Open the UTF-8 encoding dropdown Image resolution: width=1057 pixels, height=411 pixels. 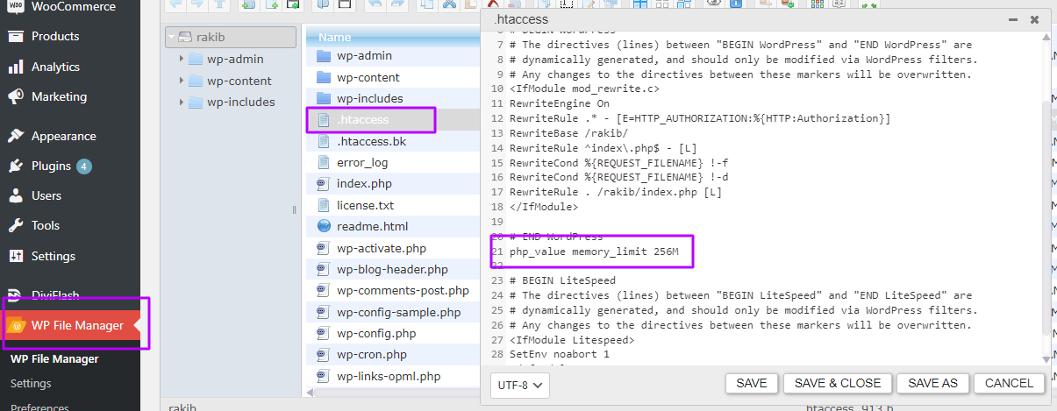pyautogui.click(x=519, y=384)
